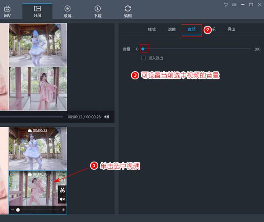Toggle the mute icon on selected clip
This screenshot has height=222, width=264.
[x=62, y=199]
